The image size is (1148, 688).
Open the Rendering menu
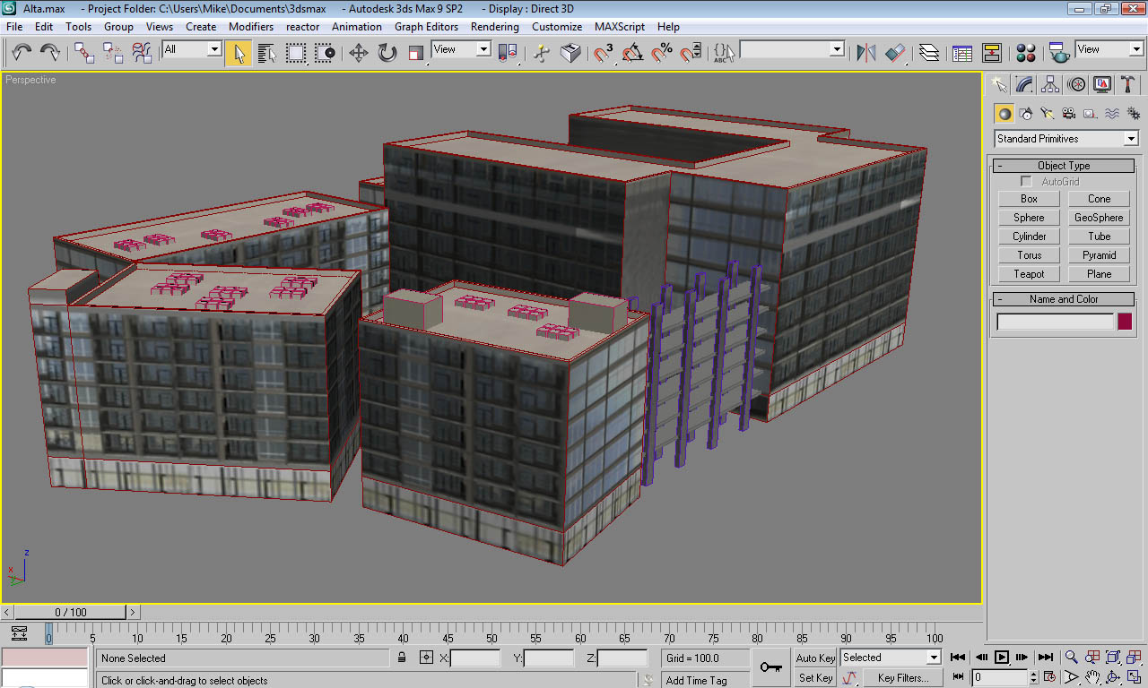click(x=494, y=27)
